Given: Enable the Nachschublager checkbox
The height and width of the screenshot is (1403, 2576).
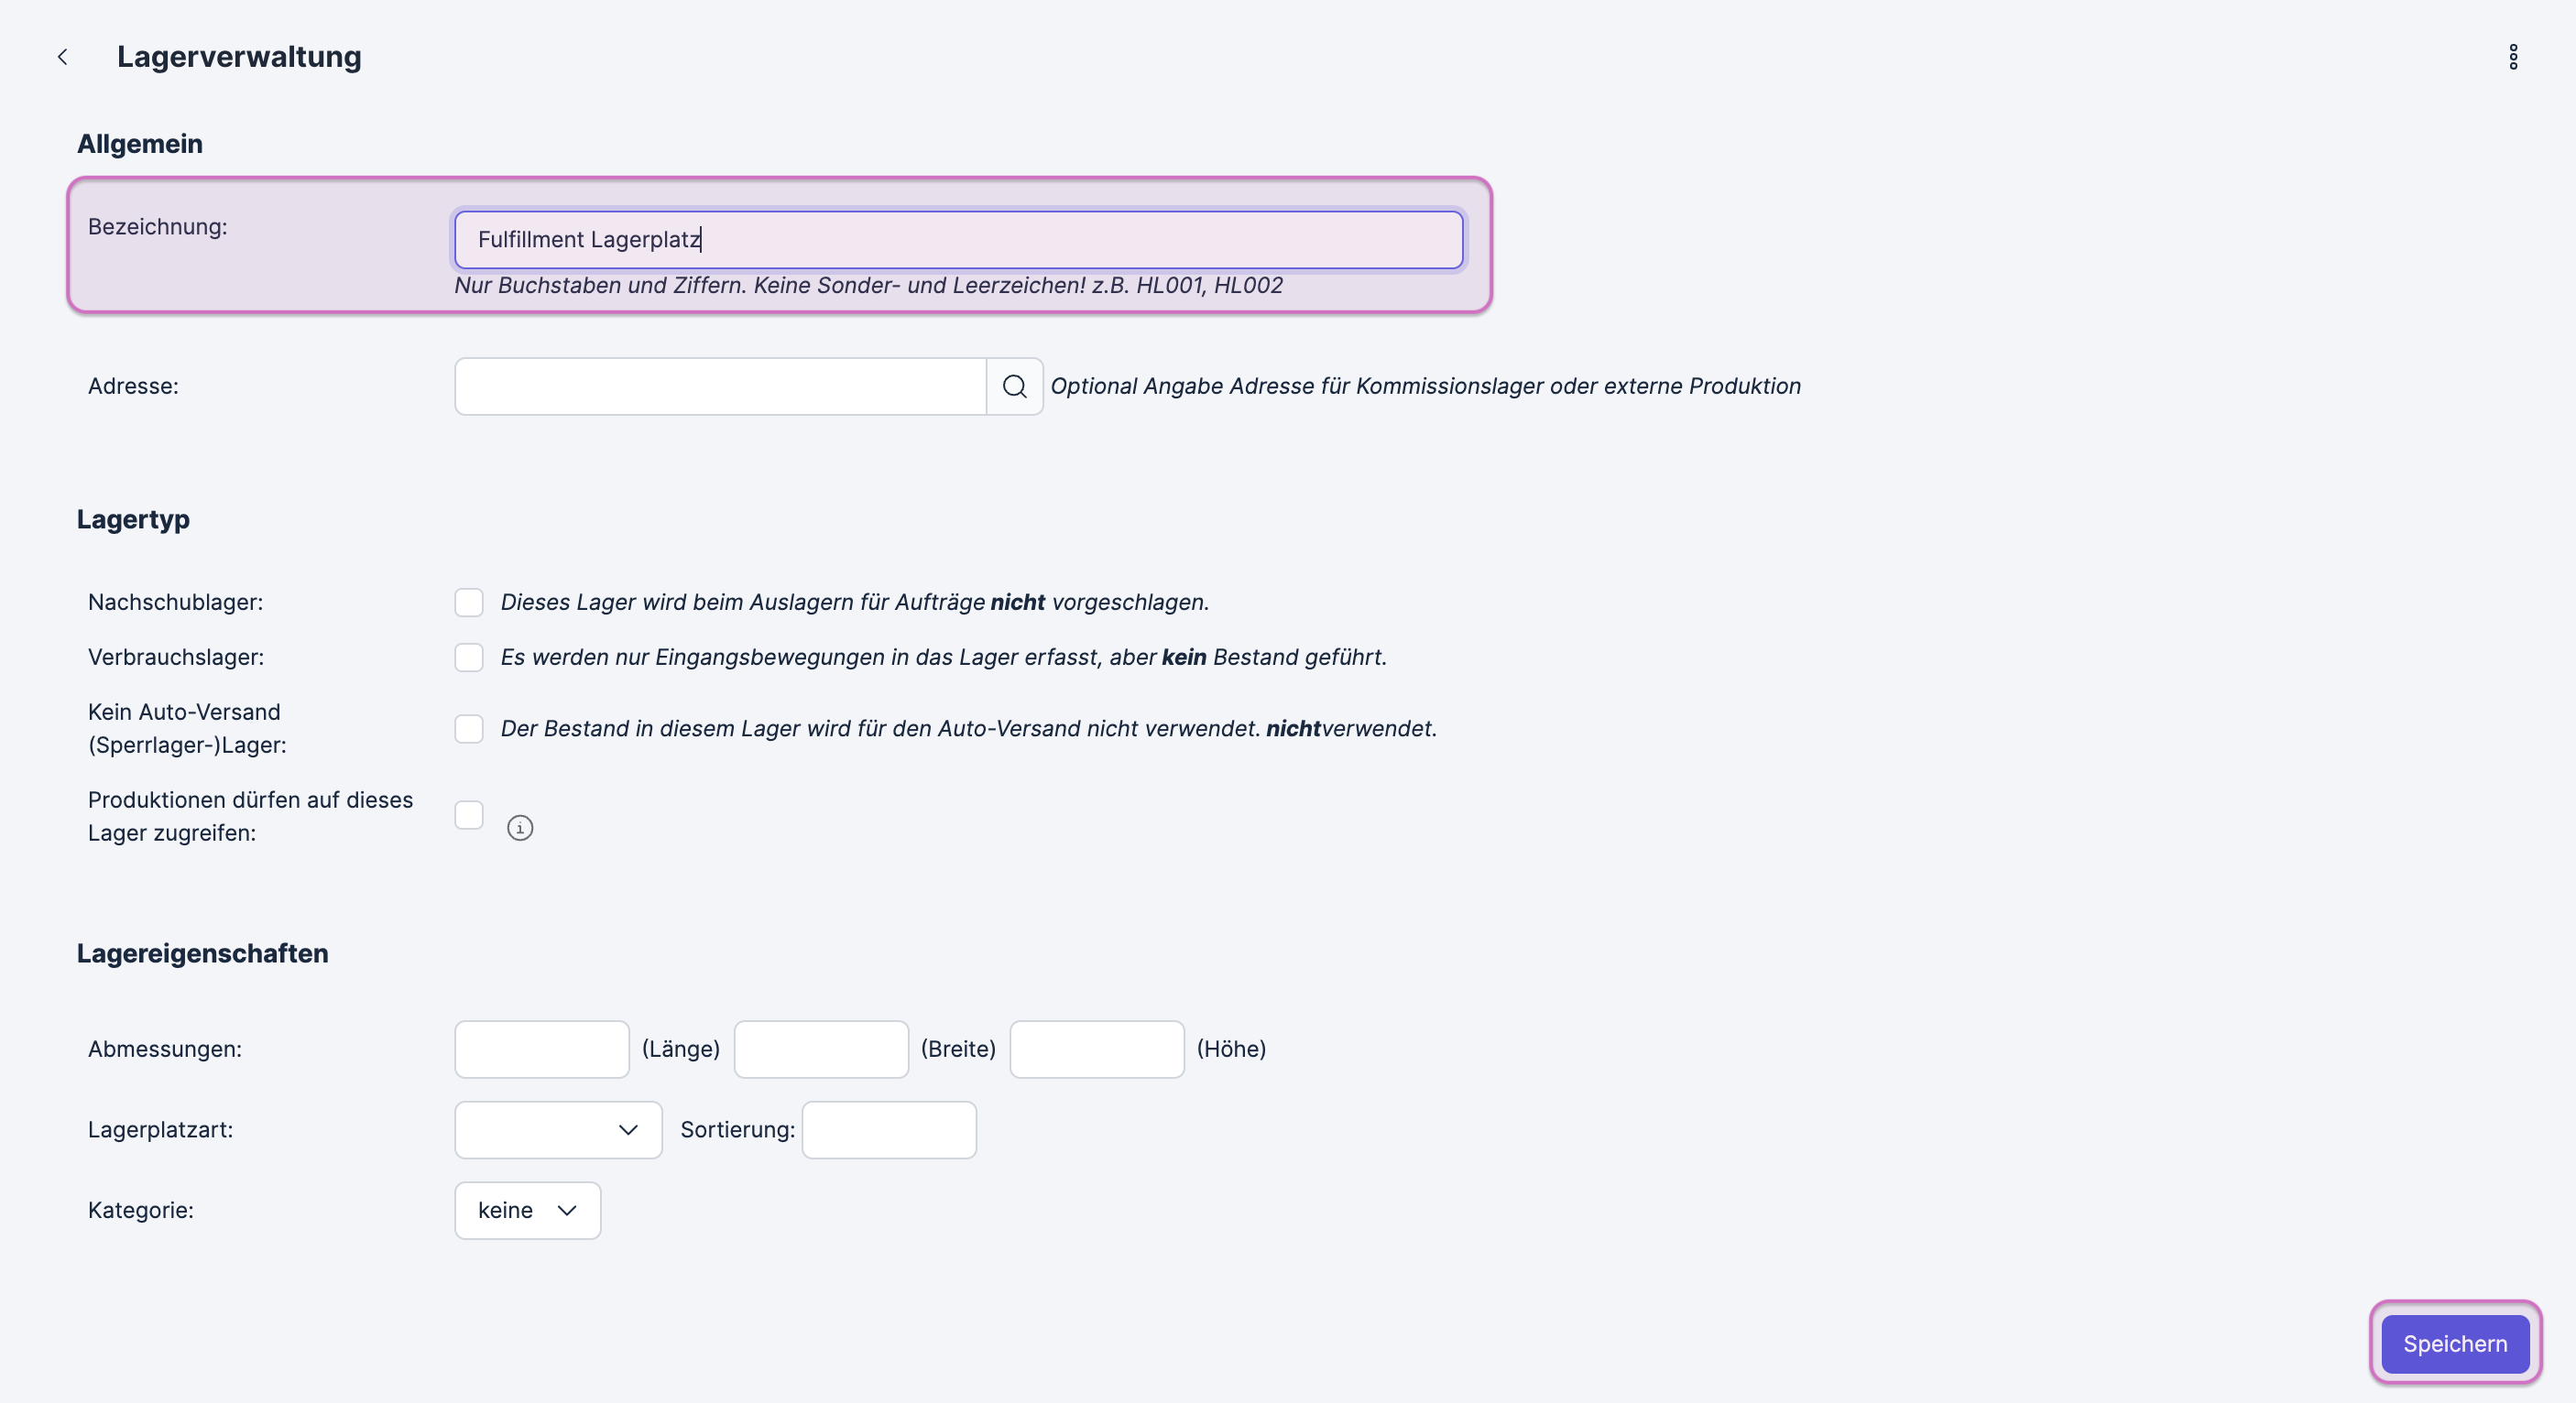Looking at the screenshot, I should click(x=469, y=602).
